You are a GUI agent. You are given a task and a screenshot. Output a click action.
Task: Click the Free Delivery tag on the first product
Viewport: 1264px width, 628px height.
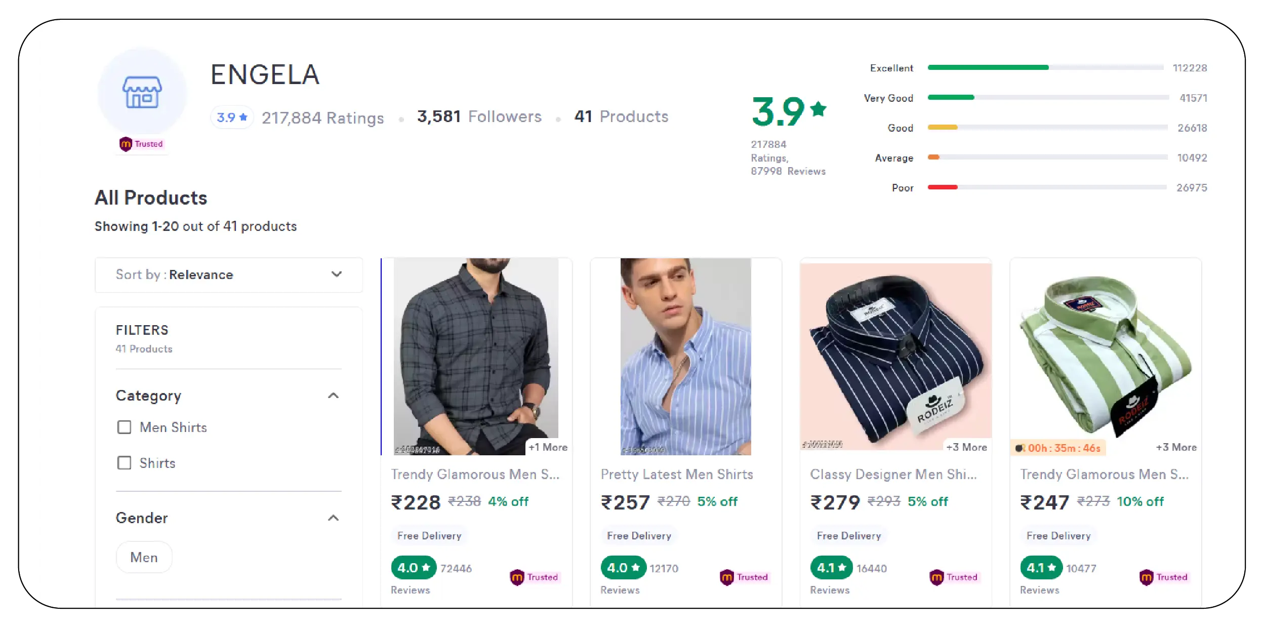coord(429,535)
